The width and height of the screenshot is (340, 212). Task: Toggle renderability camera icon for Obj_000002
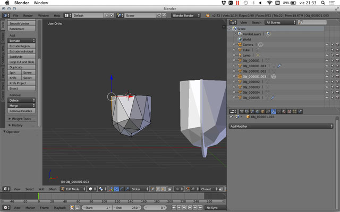(x=337, y=82)
